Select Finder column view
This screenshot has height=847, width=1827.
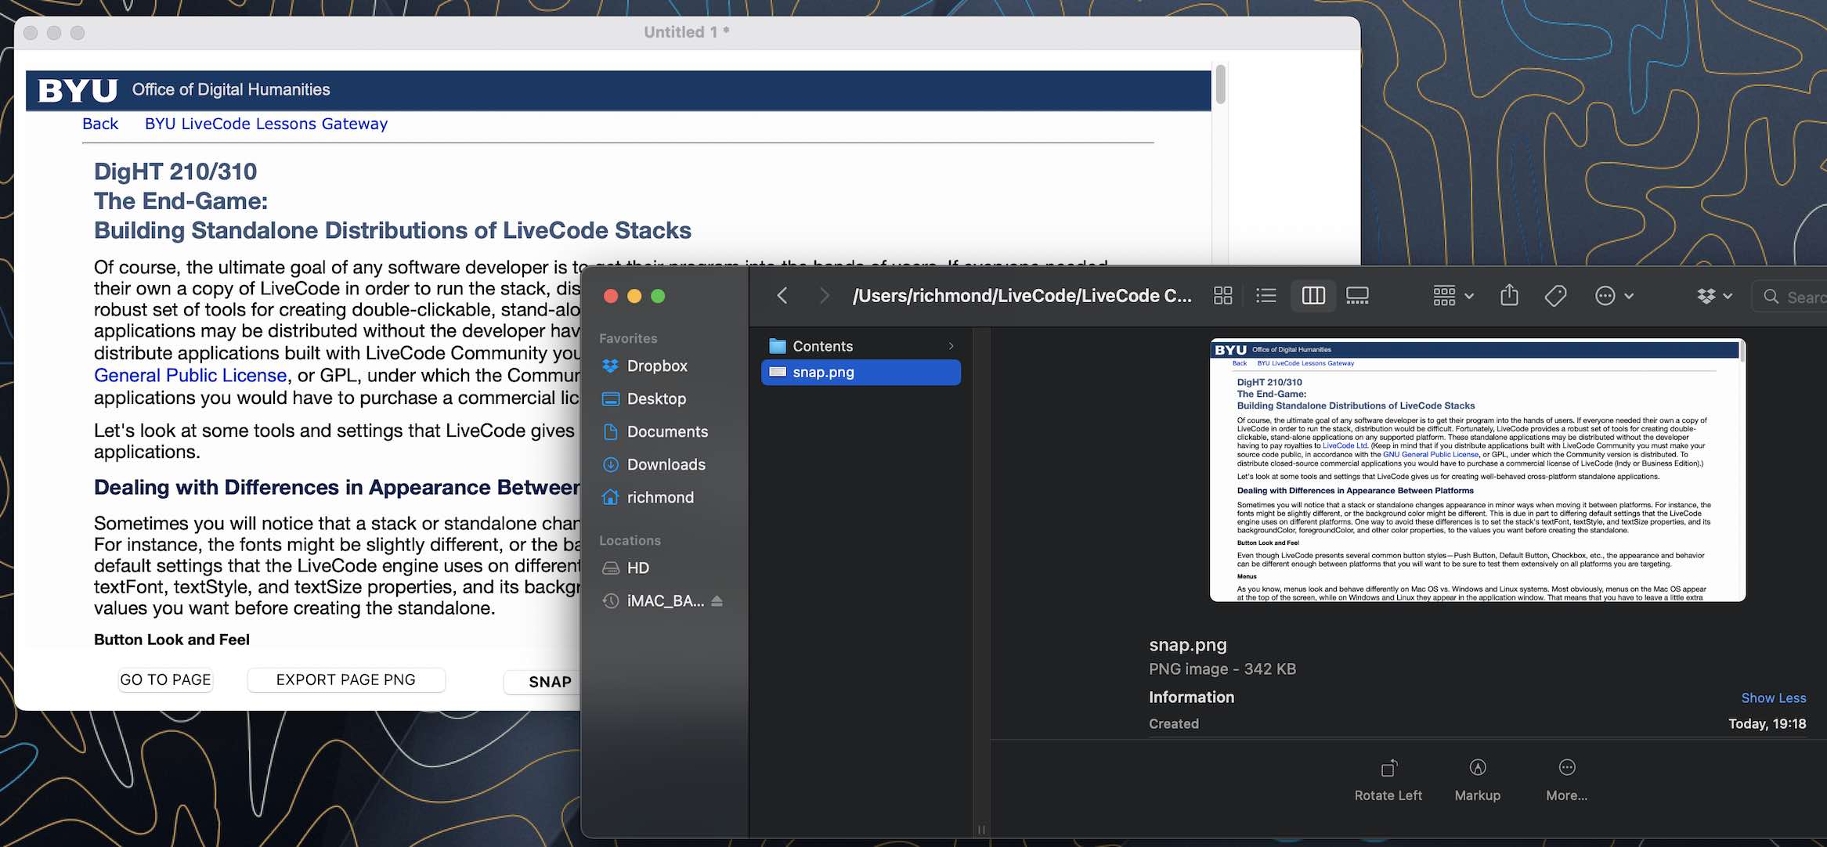click(1313, 296)
